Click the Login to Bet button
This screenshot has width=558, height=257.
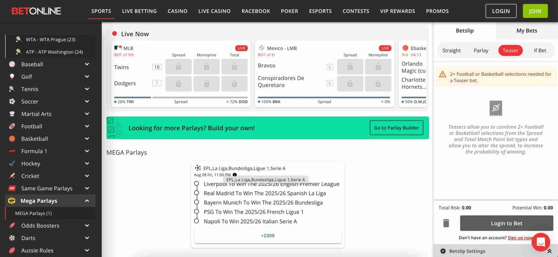click(x=506, y=224)
